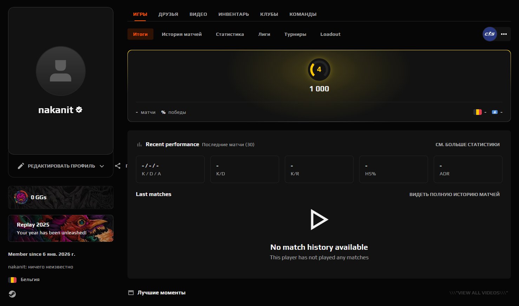Expand the edit profile dropdown chevron
Image resolution: width=519 pixels, height=306 pixels.
tap(102, 166)
